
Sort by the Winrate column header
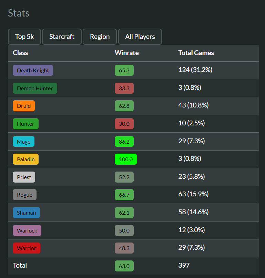[126, 53]
